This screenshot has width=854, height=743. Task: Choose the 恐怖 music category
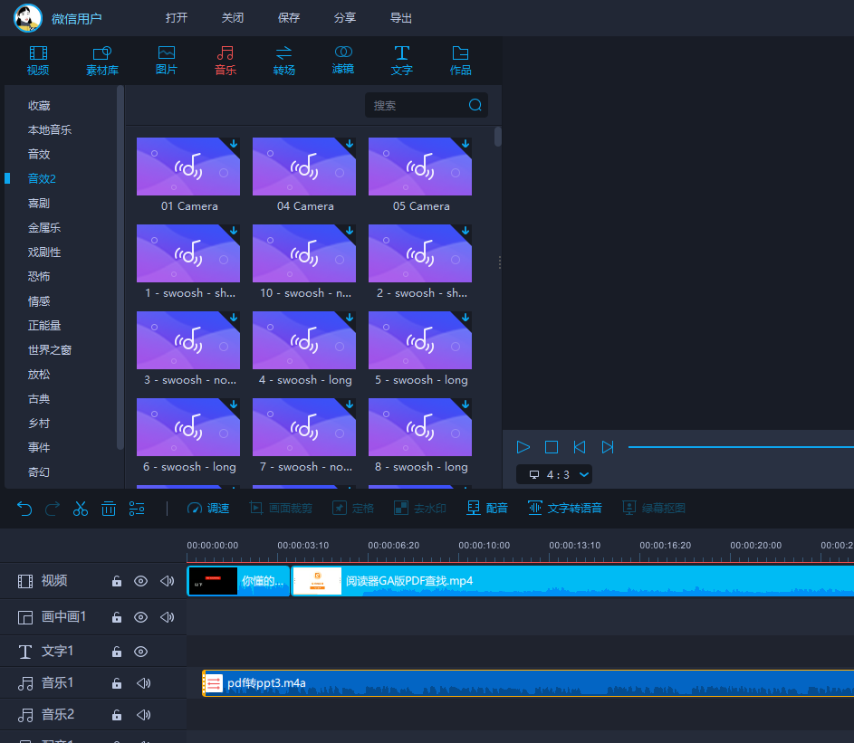39,277
